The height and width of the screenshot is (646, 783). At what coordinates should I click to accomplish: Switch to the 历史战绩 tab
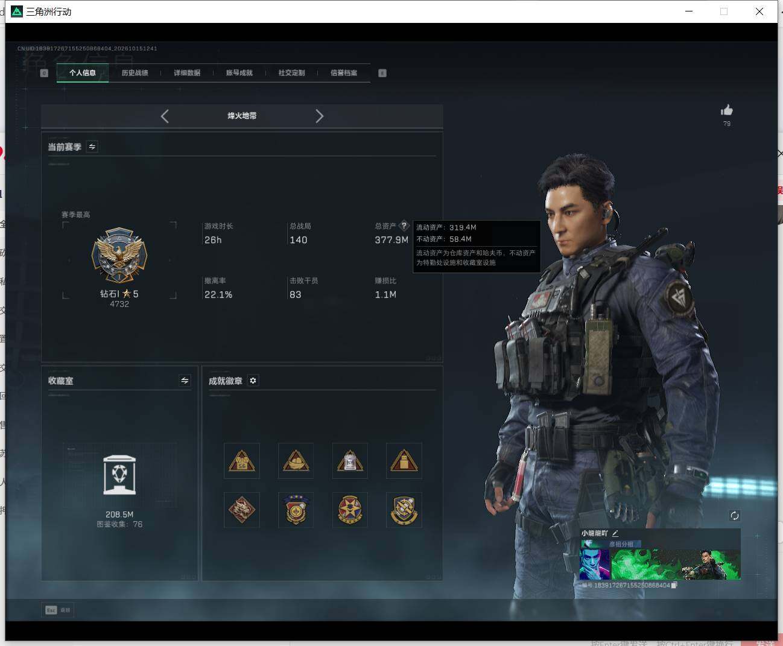[135, 73]
